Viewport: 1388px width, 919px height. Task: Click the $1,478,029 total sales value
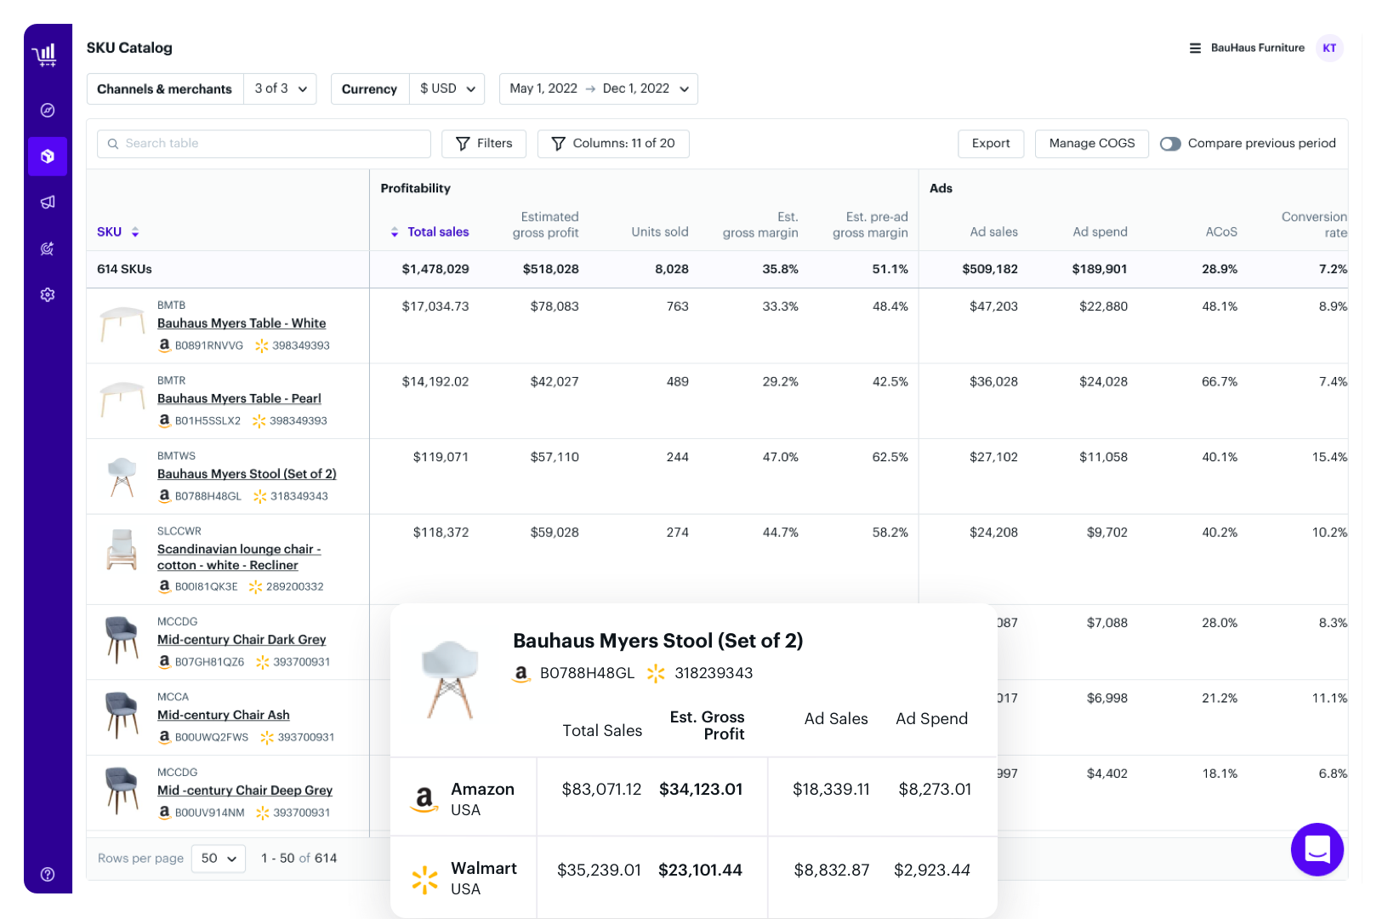(x=435, y=269)
